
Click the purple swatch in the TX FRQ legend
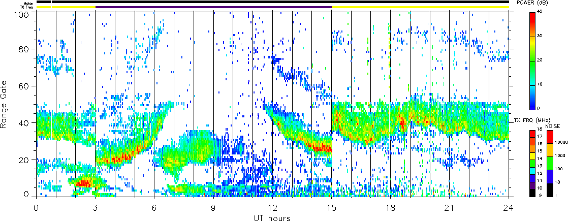coord(532,185)
